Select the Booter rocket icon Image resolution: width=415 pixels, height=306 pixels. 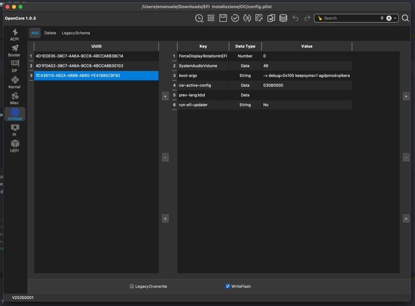(x=15, y=50)
